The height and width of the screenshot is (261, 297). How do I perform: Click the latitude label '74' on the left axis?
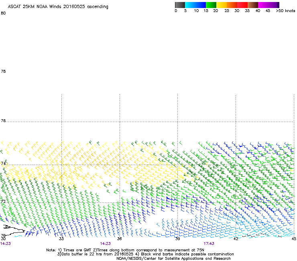(x=3, y=163)
